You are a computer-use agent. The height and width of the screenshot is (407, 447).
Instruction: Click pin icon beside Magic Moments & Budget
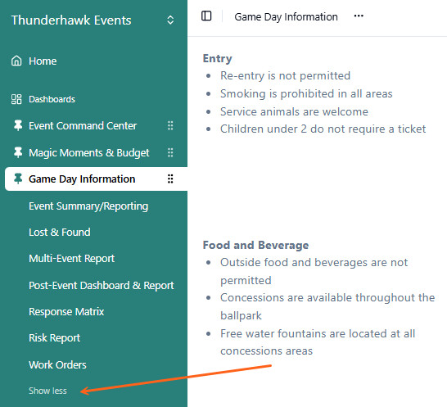18,152
